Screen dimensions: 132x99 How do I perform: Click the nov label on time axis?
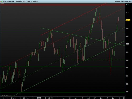pos(15,98)
